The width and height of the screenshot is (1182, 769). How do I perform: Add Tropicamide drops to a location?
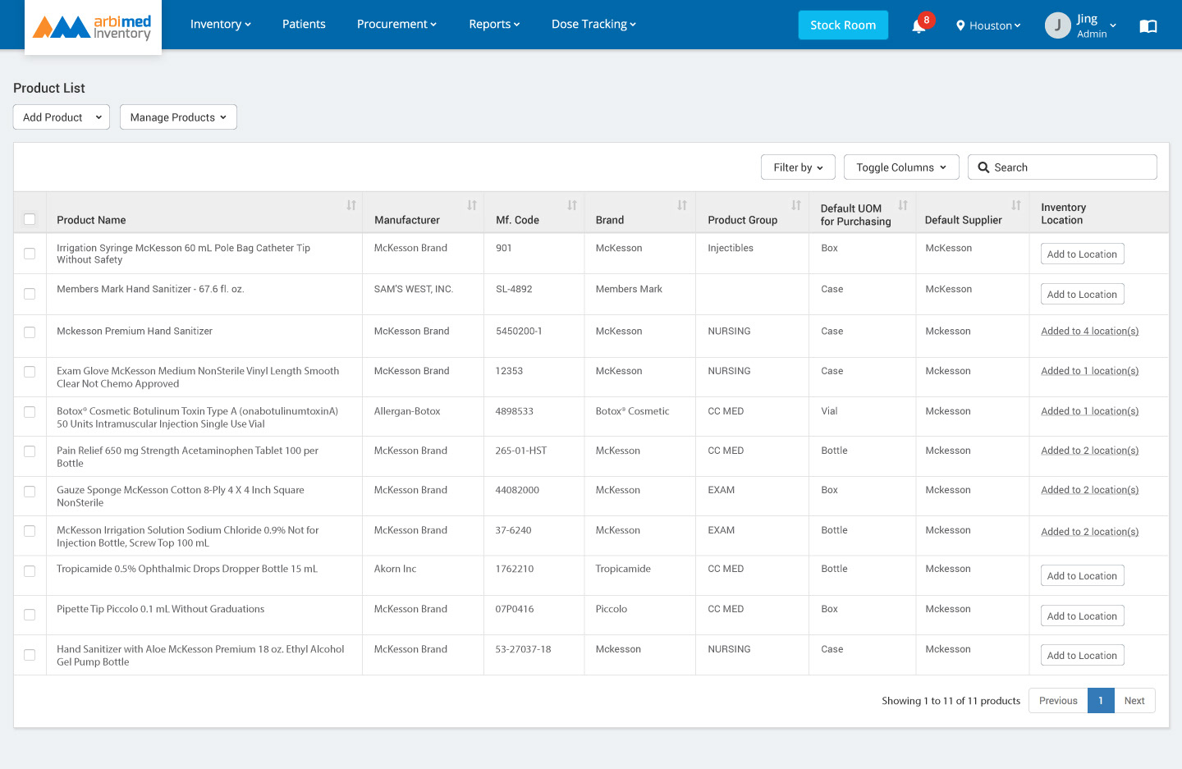[1082, 576]
